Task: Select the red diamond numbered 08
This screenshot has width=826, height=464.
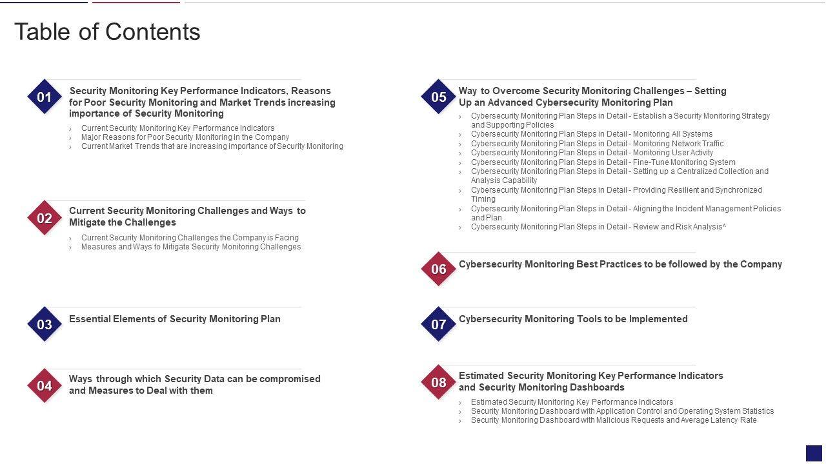Action: pyautogui.click(x=439, y=382)
